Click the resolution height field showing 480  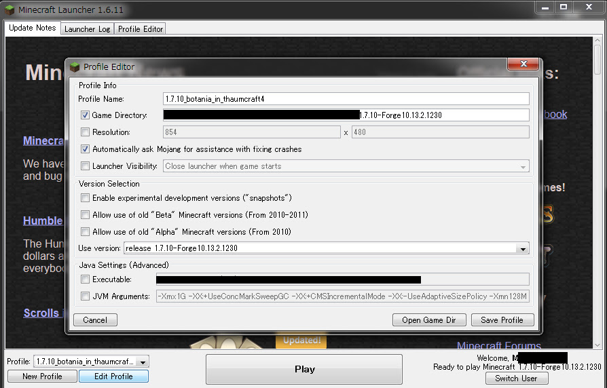coord(440,132)
